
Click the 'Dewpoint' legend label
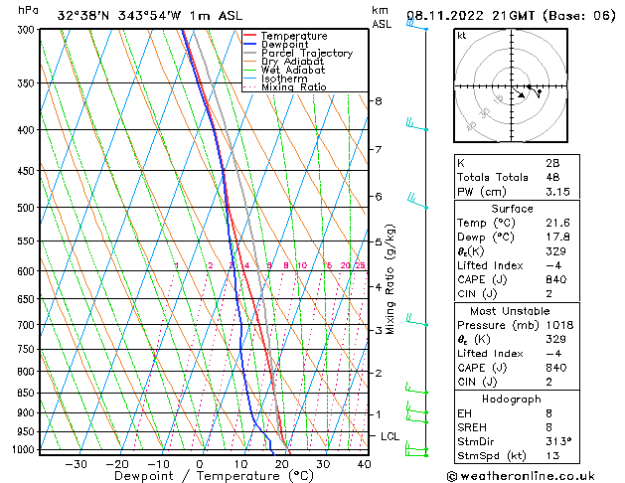tap(284, 45)
